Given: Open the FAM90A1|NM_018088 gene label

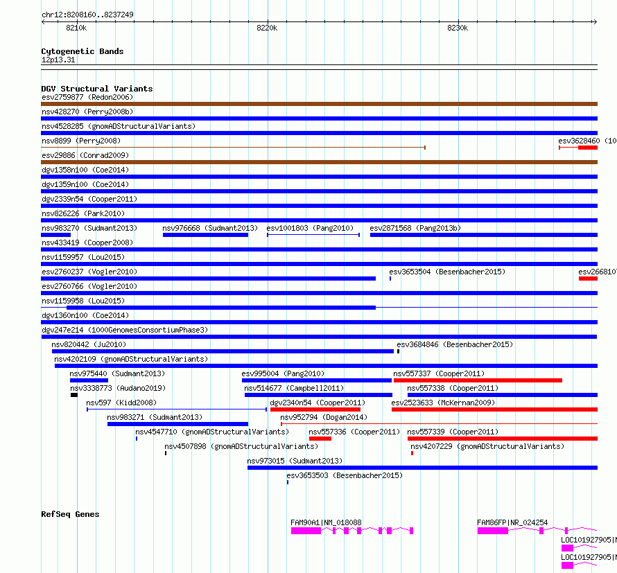Looking at the screenshot, I should click(x=326, y=522).
